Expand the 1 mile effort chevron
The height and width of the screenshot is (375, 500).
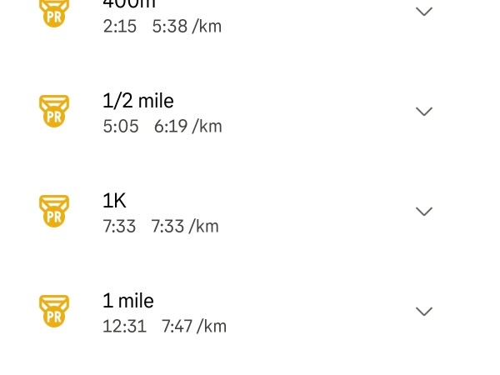coord(424,311)
